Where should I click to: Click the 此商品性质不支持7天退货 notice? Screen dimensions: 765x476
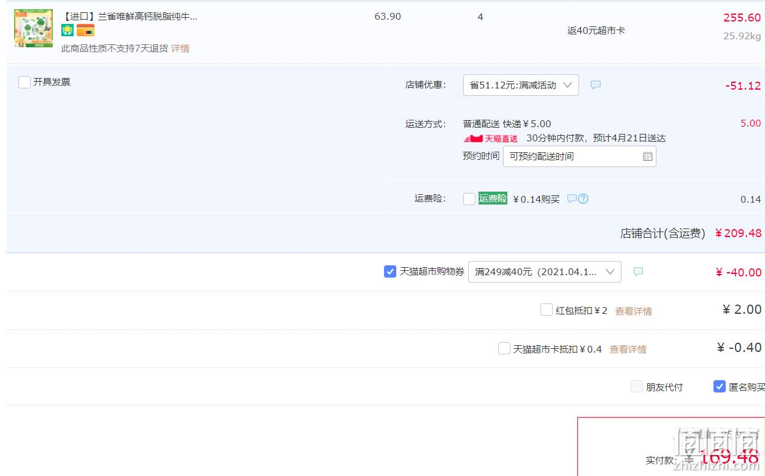click(115, 49)
